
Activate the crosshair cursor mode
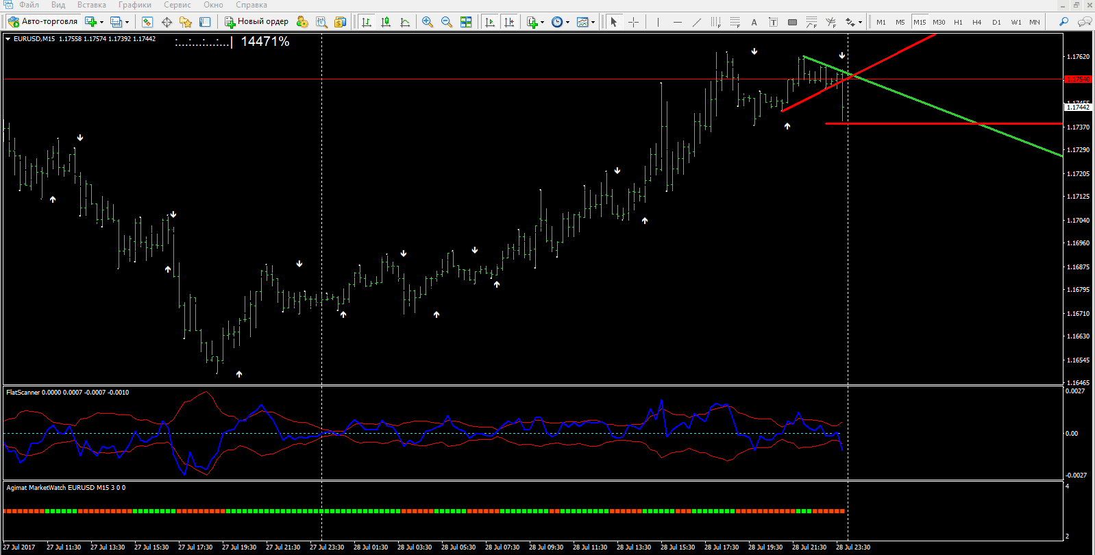click(633, 22)
